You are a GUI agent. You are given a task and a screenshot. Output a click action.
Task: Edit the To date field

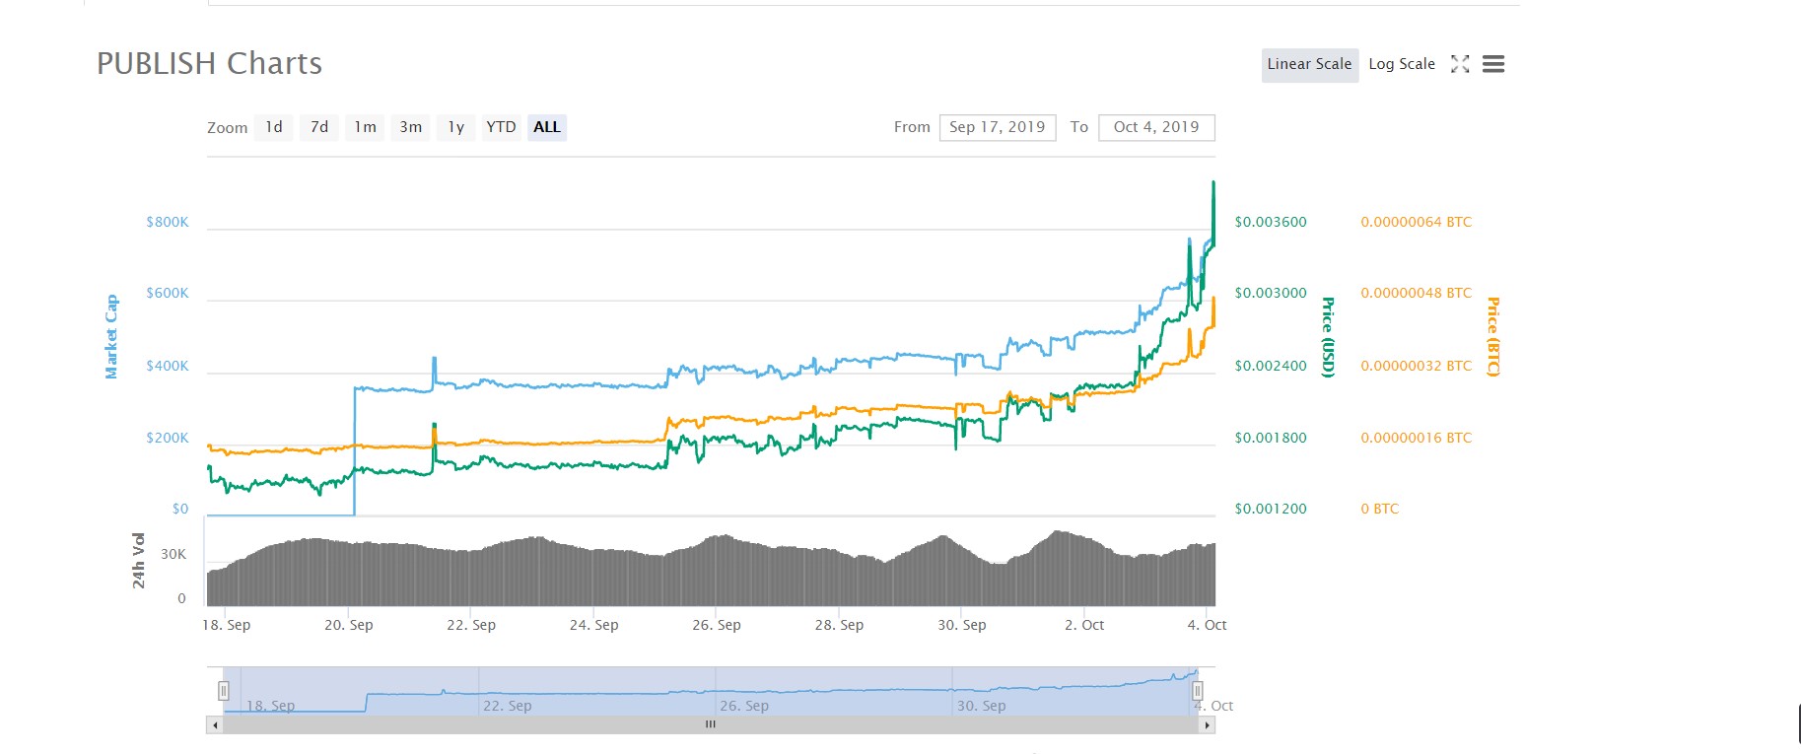coord(1156,127)
